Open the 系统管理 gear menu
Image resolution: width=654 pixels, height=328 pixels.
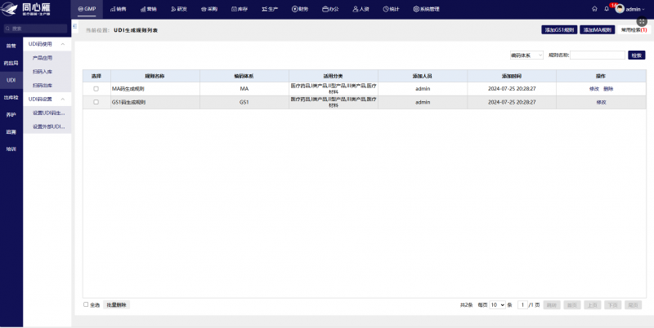click(426, 9)
